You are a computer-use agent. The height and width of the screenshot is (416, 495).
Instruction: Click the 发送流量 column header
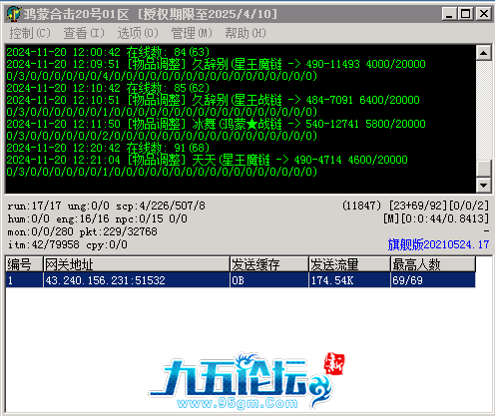[x=349, y=264]
